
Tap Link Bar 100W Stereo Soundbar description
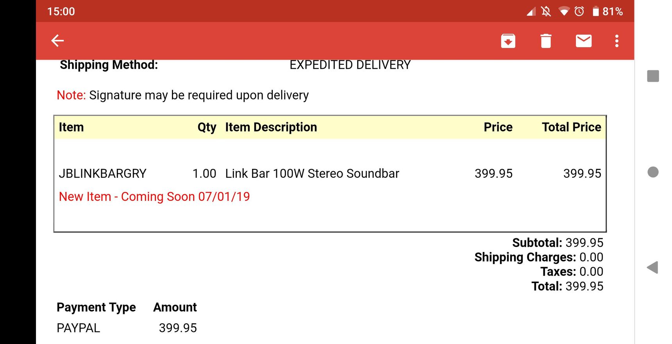[312, 174]
